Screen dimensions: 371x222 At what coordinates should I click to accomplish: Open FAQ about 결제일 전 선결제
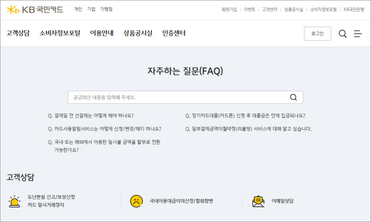tap(94, 116)
